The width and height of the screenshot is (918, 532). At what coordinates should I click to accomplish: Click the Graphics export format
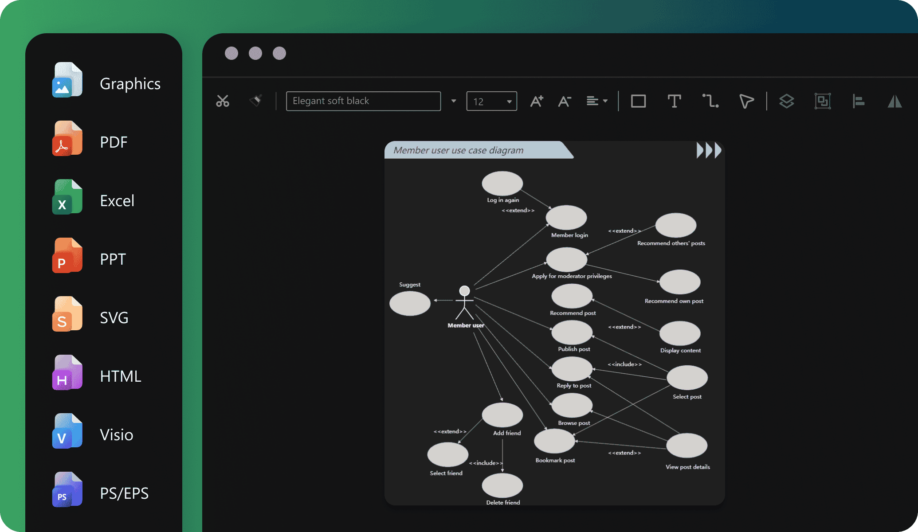(105, 82)
